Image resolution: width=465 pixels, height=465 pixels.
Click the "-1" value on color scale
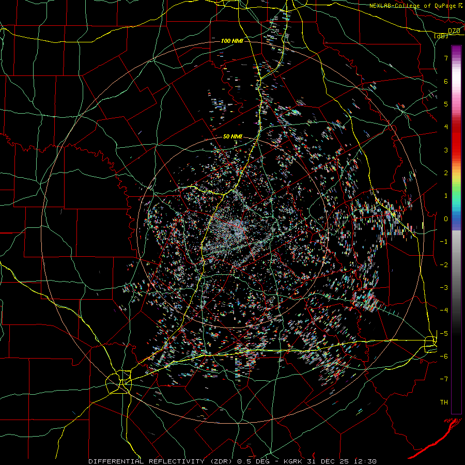coord(444,242)
